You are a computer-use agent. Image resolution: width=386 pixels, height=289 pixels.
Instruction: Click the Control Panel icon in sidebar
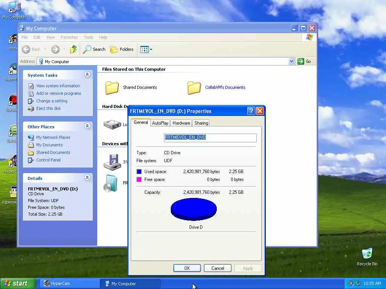click(31, 160)
